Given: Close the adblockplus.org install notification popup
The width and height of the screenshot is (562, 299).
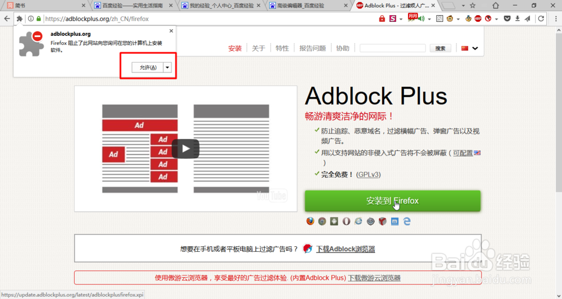Looking at the screenshot, I should point(171,31).
